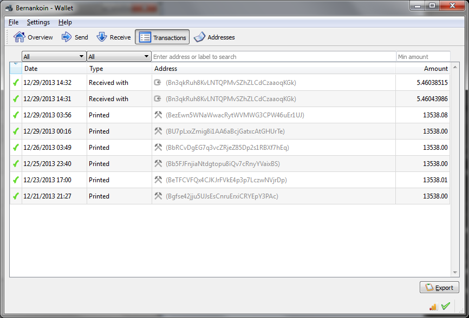The width and height of the screenshot is (469, 318).
Task: Select date 12/29/2013 14:32
Action: click(x=47, y=83)
